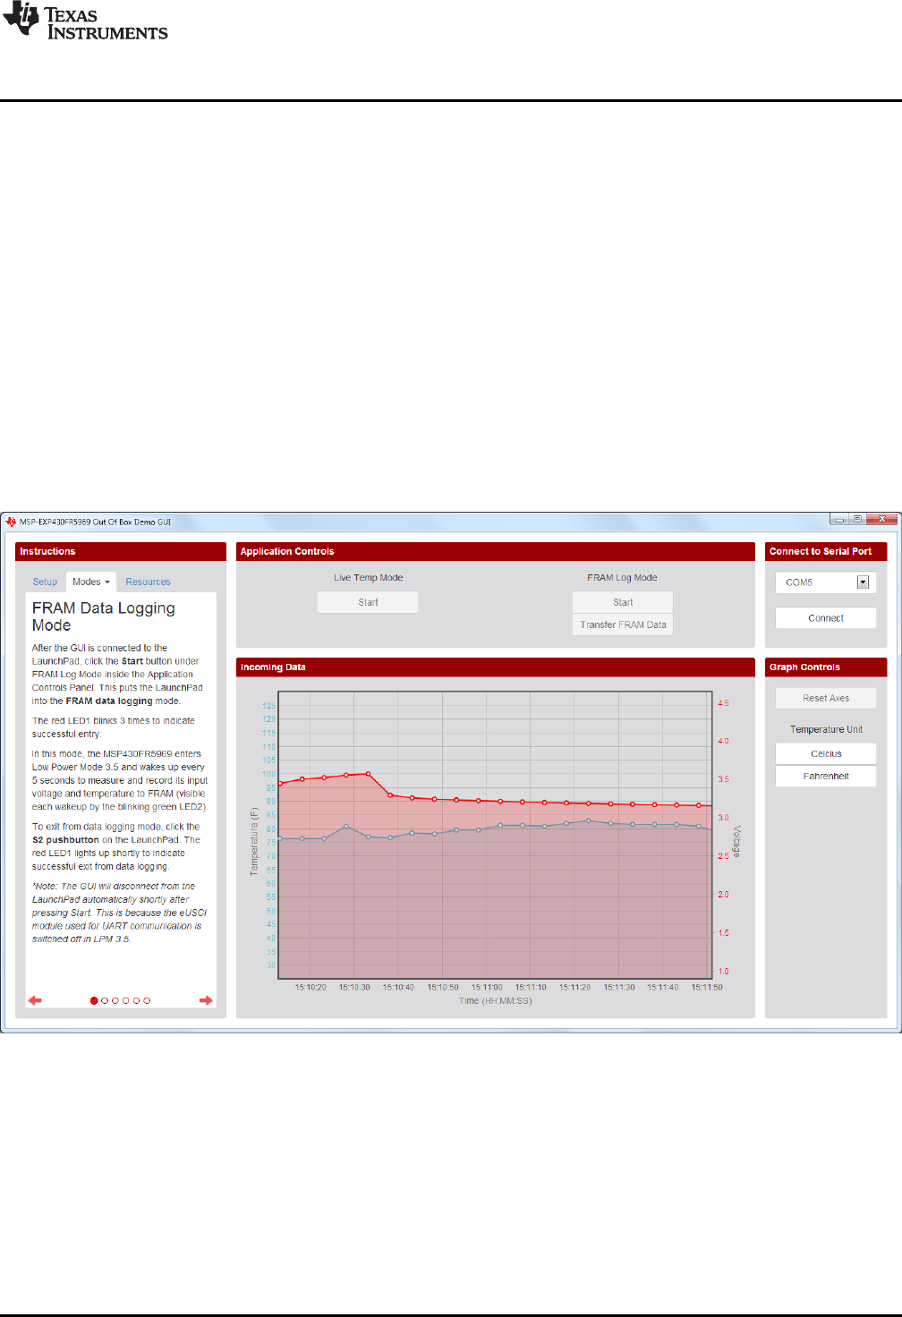
Task: Select the first filled pagination dot
Action: [x=94, y=1000]
